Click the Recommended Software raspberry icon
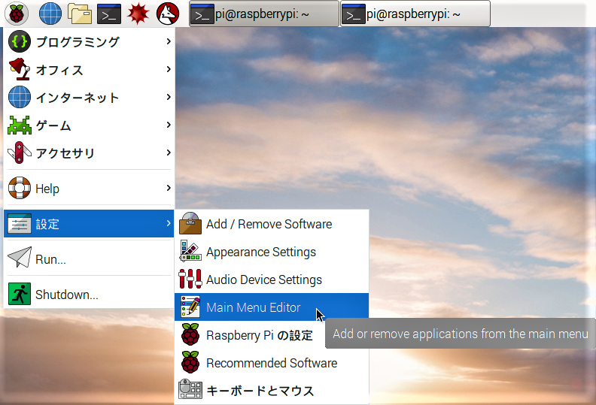Image resolution: width=596 pixels, height=405 pixels. [190, 362]
